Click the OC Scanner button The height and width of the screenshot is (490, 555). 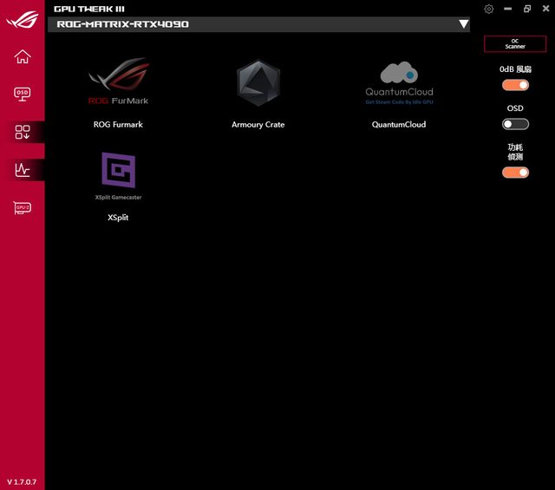click(x=515, y=44)
